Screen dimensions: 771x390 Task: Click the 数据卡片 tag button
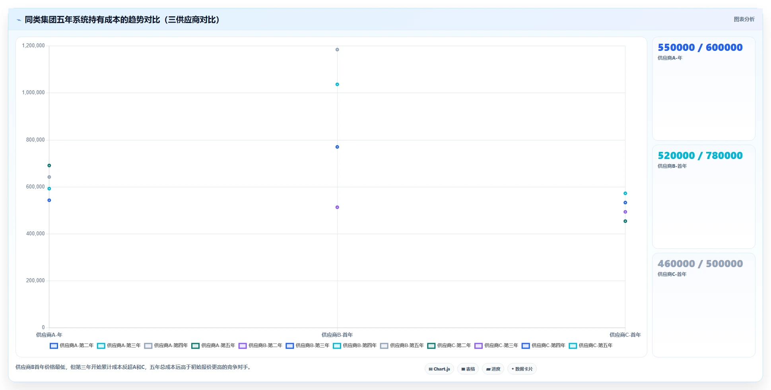[522, 369]
